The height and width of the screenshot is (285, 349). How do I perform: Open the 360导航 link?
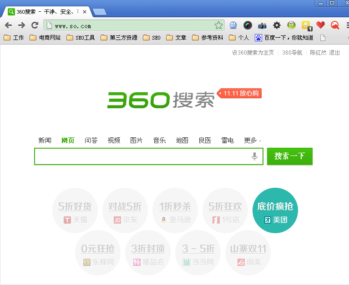pos(292,53)
